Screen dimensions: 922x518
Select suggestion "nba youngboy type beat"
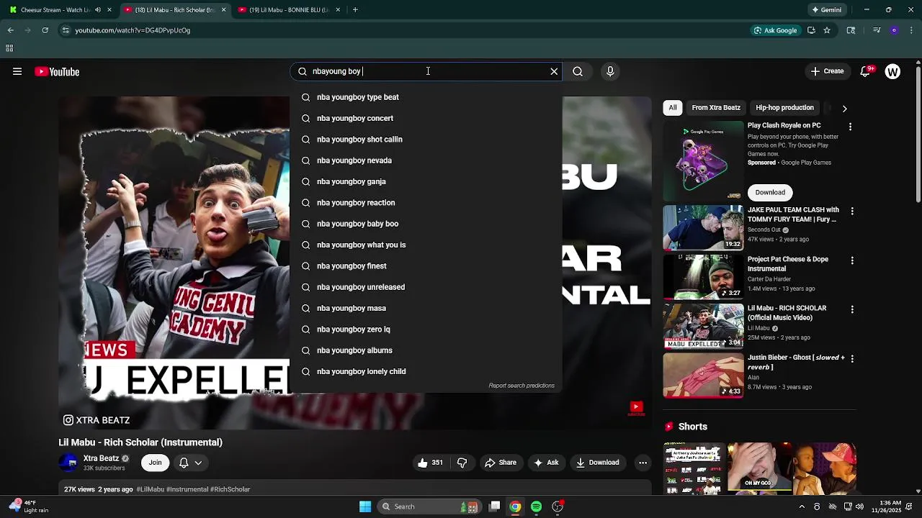(426, 97)
